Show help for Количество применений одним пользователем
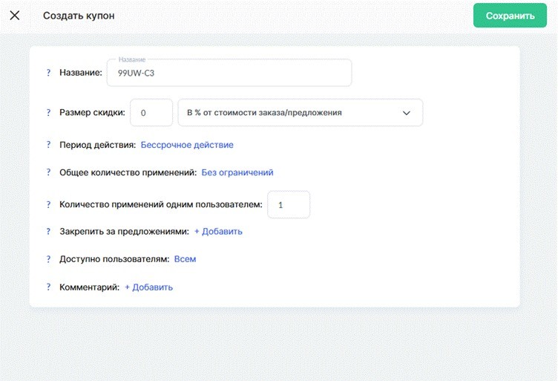This screenshot has width=558, height=381. [48, 204]
